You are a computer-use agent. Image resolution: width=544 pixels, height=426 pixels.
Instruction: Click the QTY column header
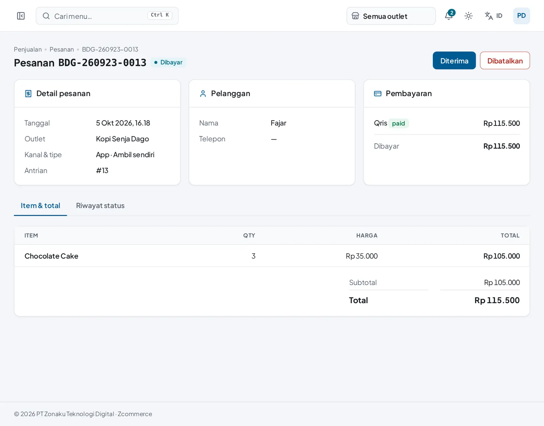(x=249, y=236)
